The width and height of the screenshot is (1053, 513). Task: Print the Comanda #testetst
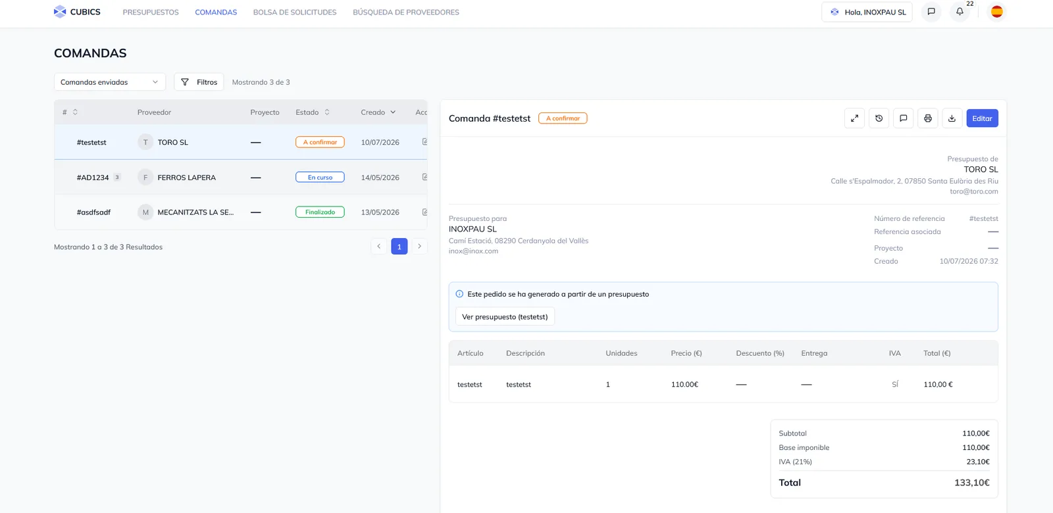pos(927,118)
